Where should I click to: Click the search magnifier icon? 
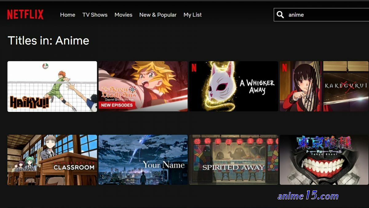280,14
